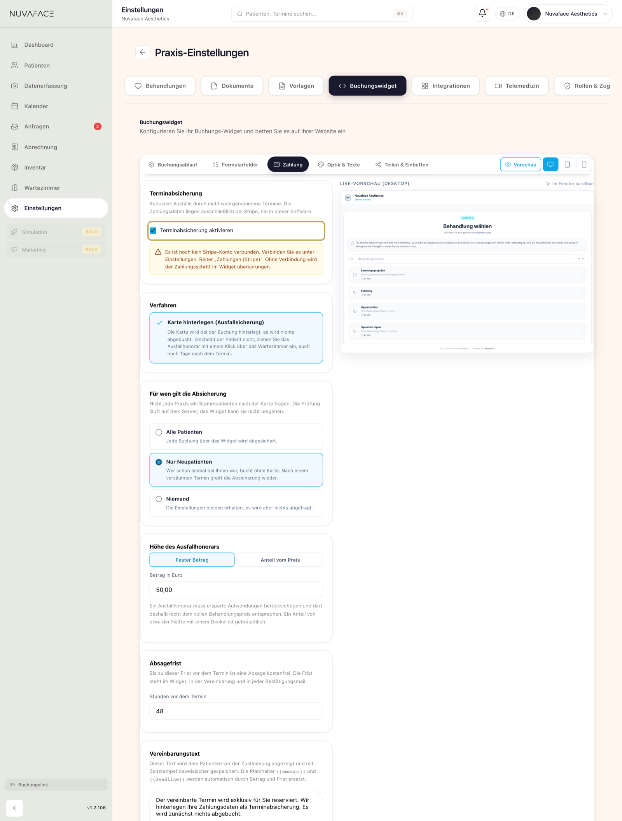Click Stunden vor dem Termin field
Viewport: 622px width, 821px height.
(236, 711)
